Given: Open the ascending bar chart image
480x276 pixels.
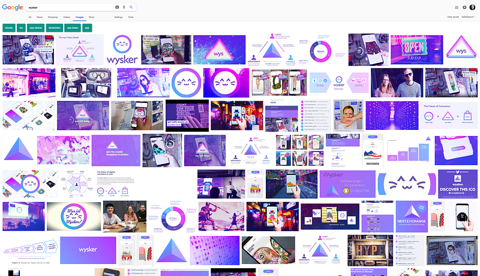Looking at the screenshot, I should pos(409,151).
